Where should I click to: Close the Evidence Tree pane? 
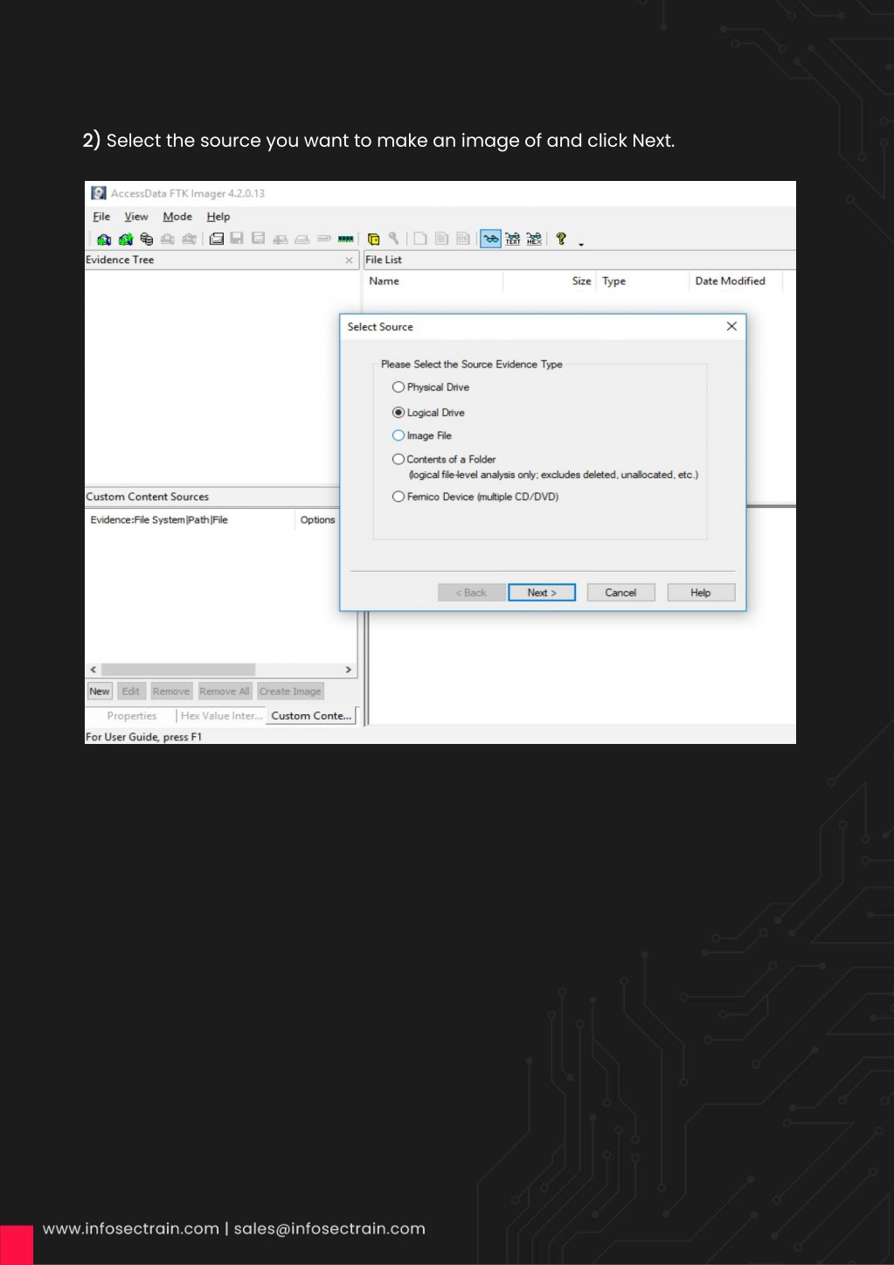click(349, 261)
